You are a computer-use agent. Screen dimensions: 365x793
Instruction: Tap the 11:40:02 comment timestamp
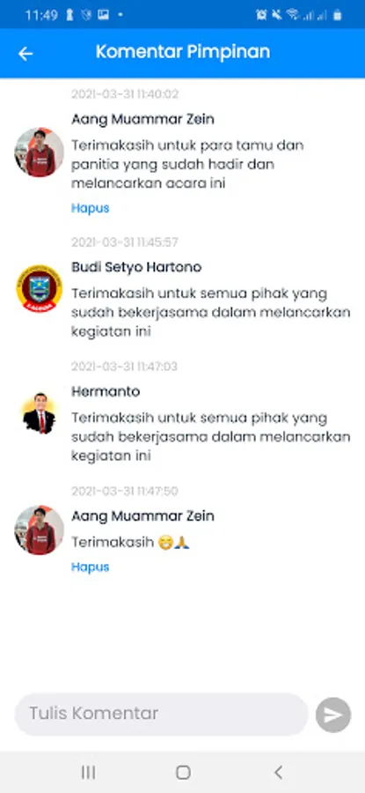125,94
